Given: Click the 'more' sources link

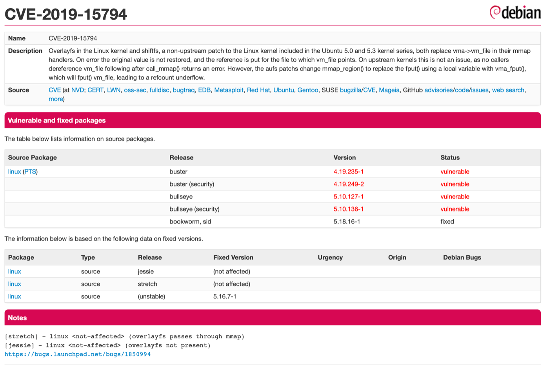Looking at the screenshot, I should [56, 99].
